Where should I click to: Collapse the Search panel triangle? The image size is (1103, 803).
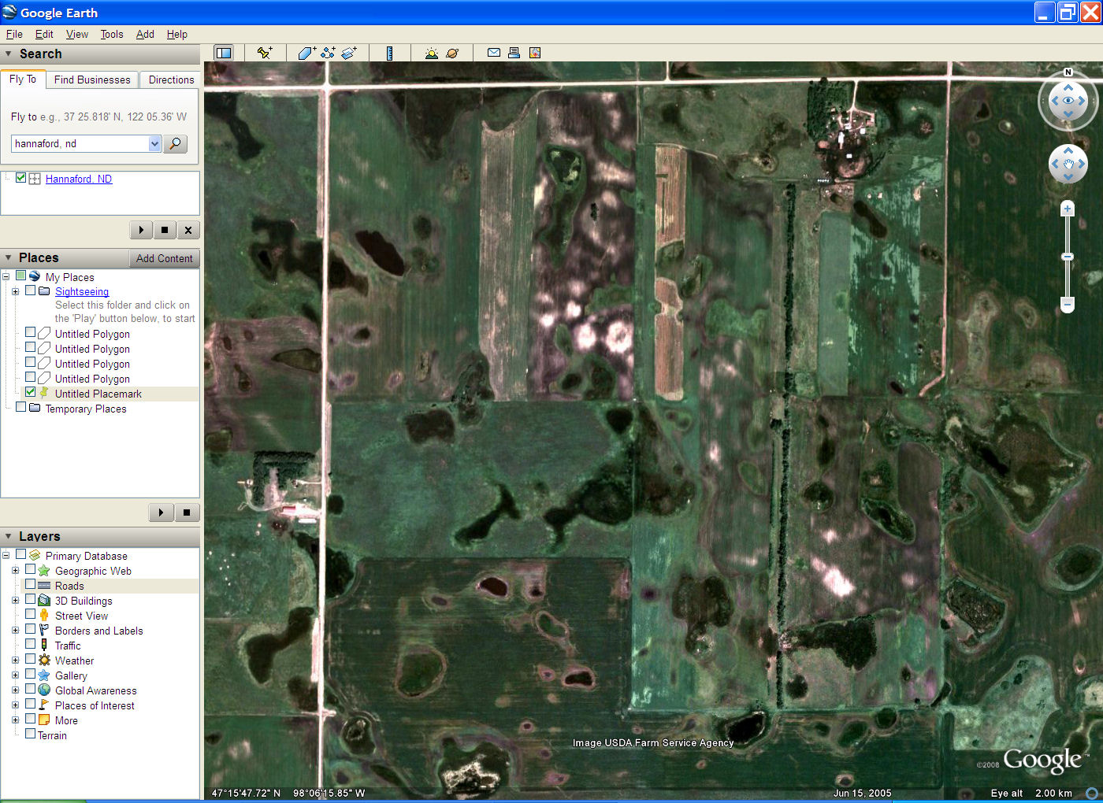(9, 54)
